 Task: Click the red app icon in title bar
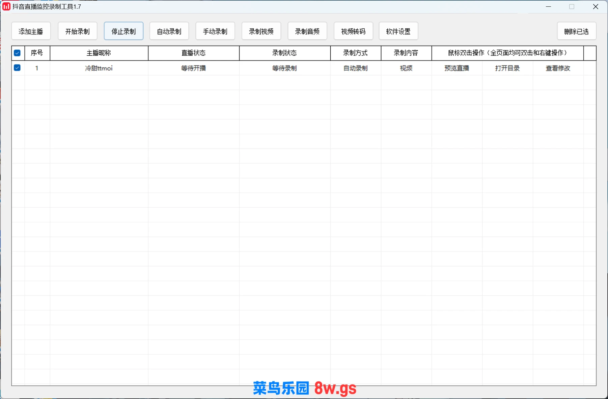pyautogui.click(x=6, y=6)
